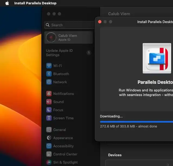
Task: Click the Bluetooth icon in sidebar
Action: [x=49, y=74]
